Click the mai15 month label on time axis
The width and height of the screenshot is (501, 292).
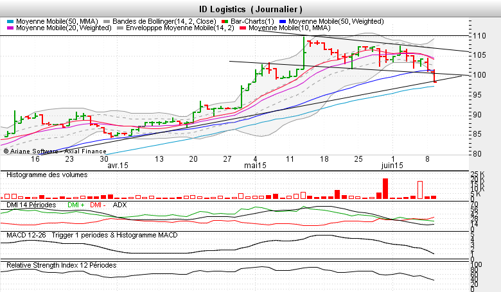click(x=255, y=166)
